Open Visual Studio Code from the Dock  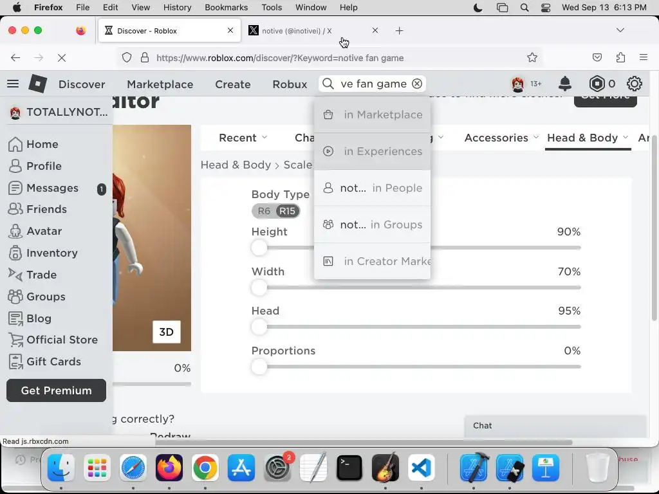point(421,468)
